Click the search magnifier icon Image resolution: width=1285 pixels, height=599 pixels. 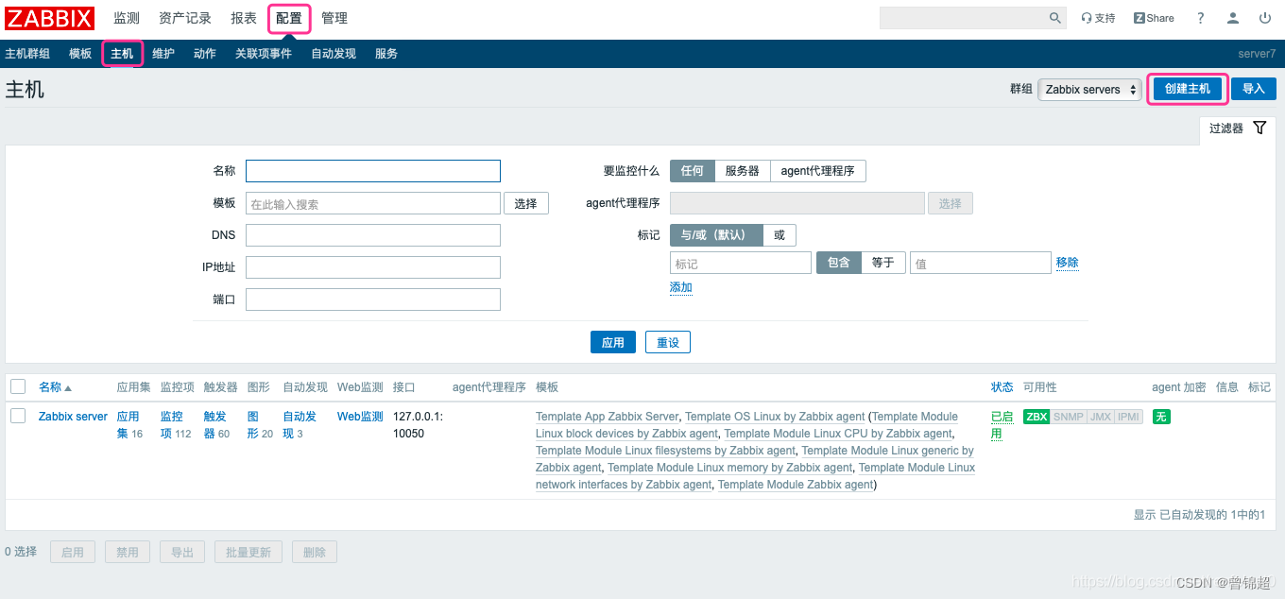[x=1055, y=18]
